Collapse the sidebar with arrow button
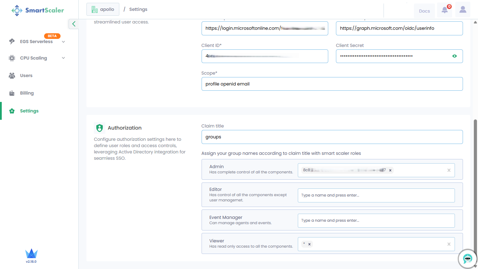 coord(73,24)
